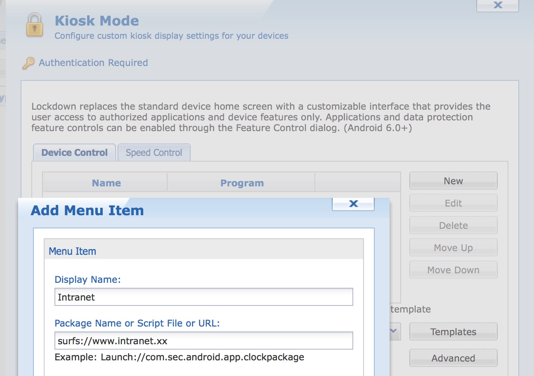The width and height of the screenshot is (534, 376).
Task: Click the Edit button
Action: coord(453,203)
